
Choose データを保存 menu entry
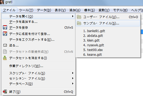[x=38, y=27]
